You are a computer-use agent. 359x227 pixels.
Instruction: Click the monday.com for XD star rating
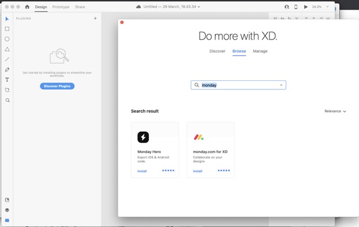click(x=224, y=171)
